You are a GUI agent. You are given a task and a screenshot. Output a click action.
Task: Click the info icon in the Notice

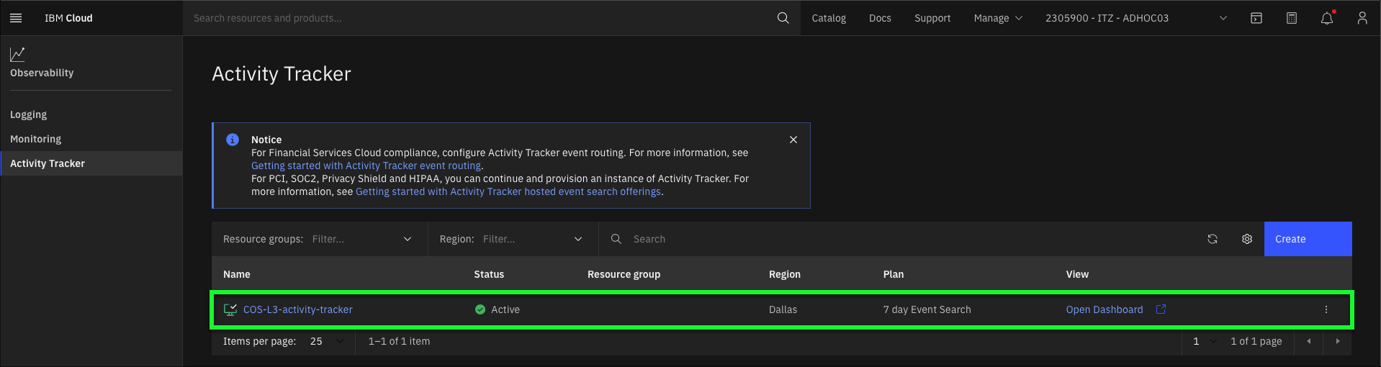pyautogui.click(x=233, y=140)
